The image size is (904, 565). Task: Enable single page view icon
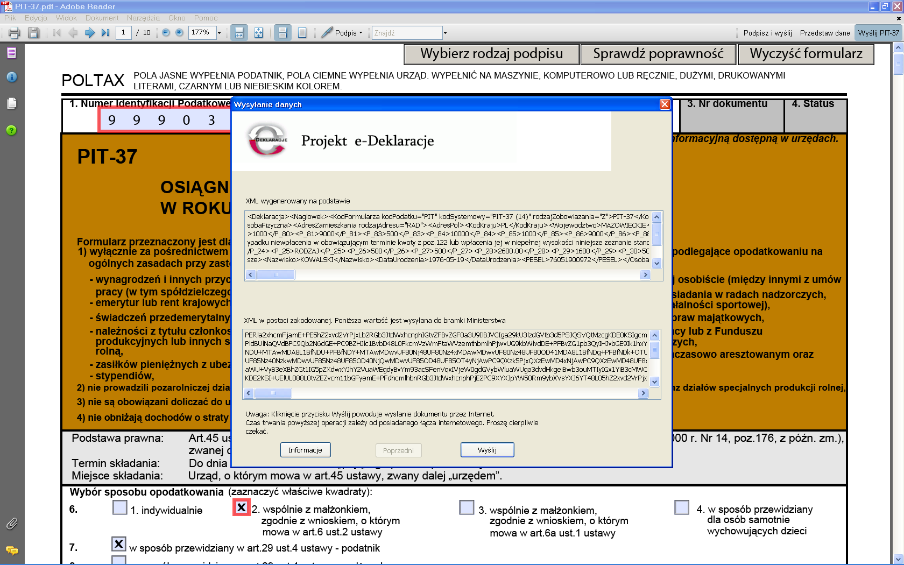coord(302,33)
